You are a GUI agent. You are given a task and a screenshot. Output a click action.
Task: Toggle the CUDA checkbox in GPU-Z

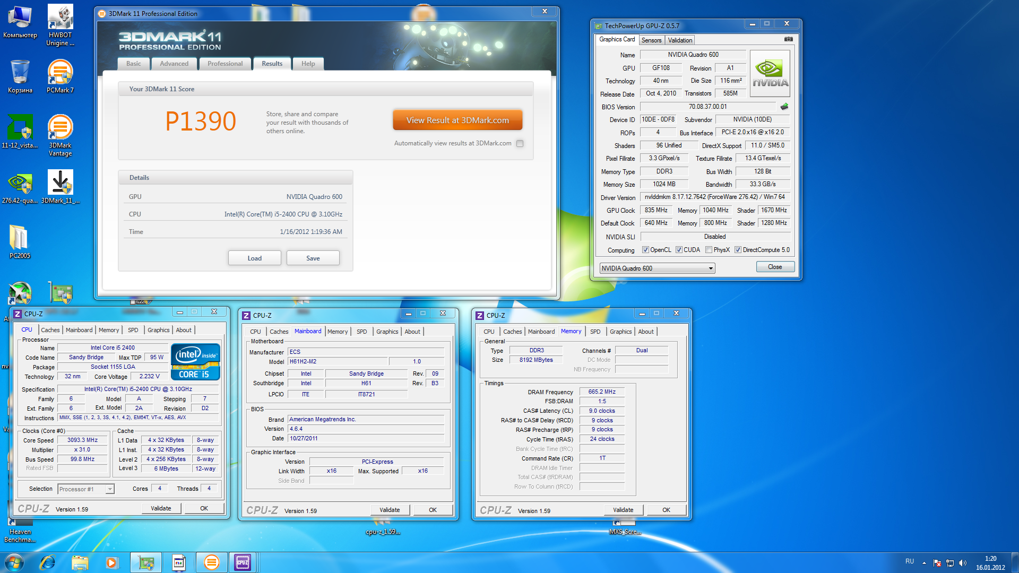point(679,250)
